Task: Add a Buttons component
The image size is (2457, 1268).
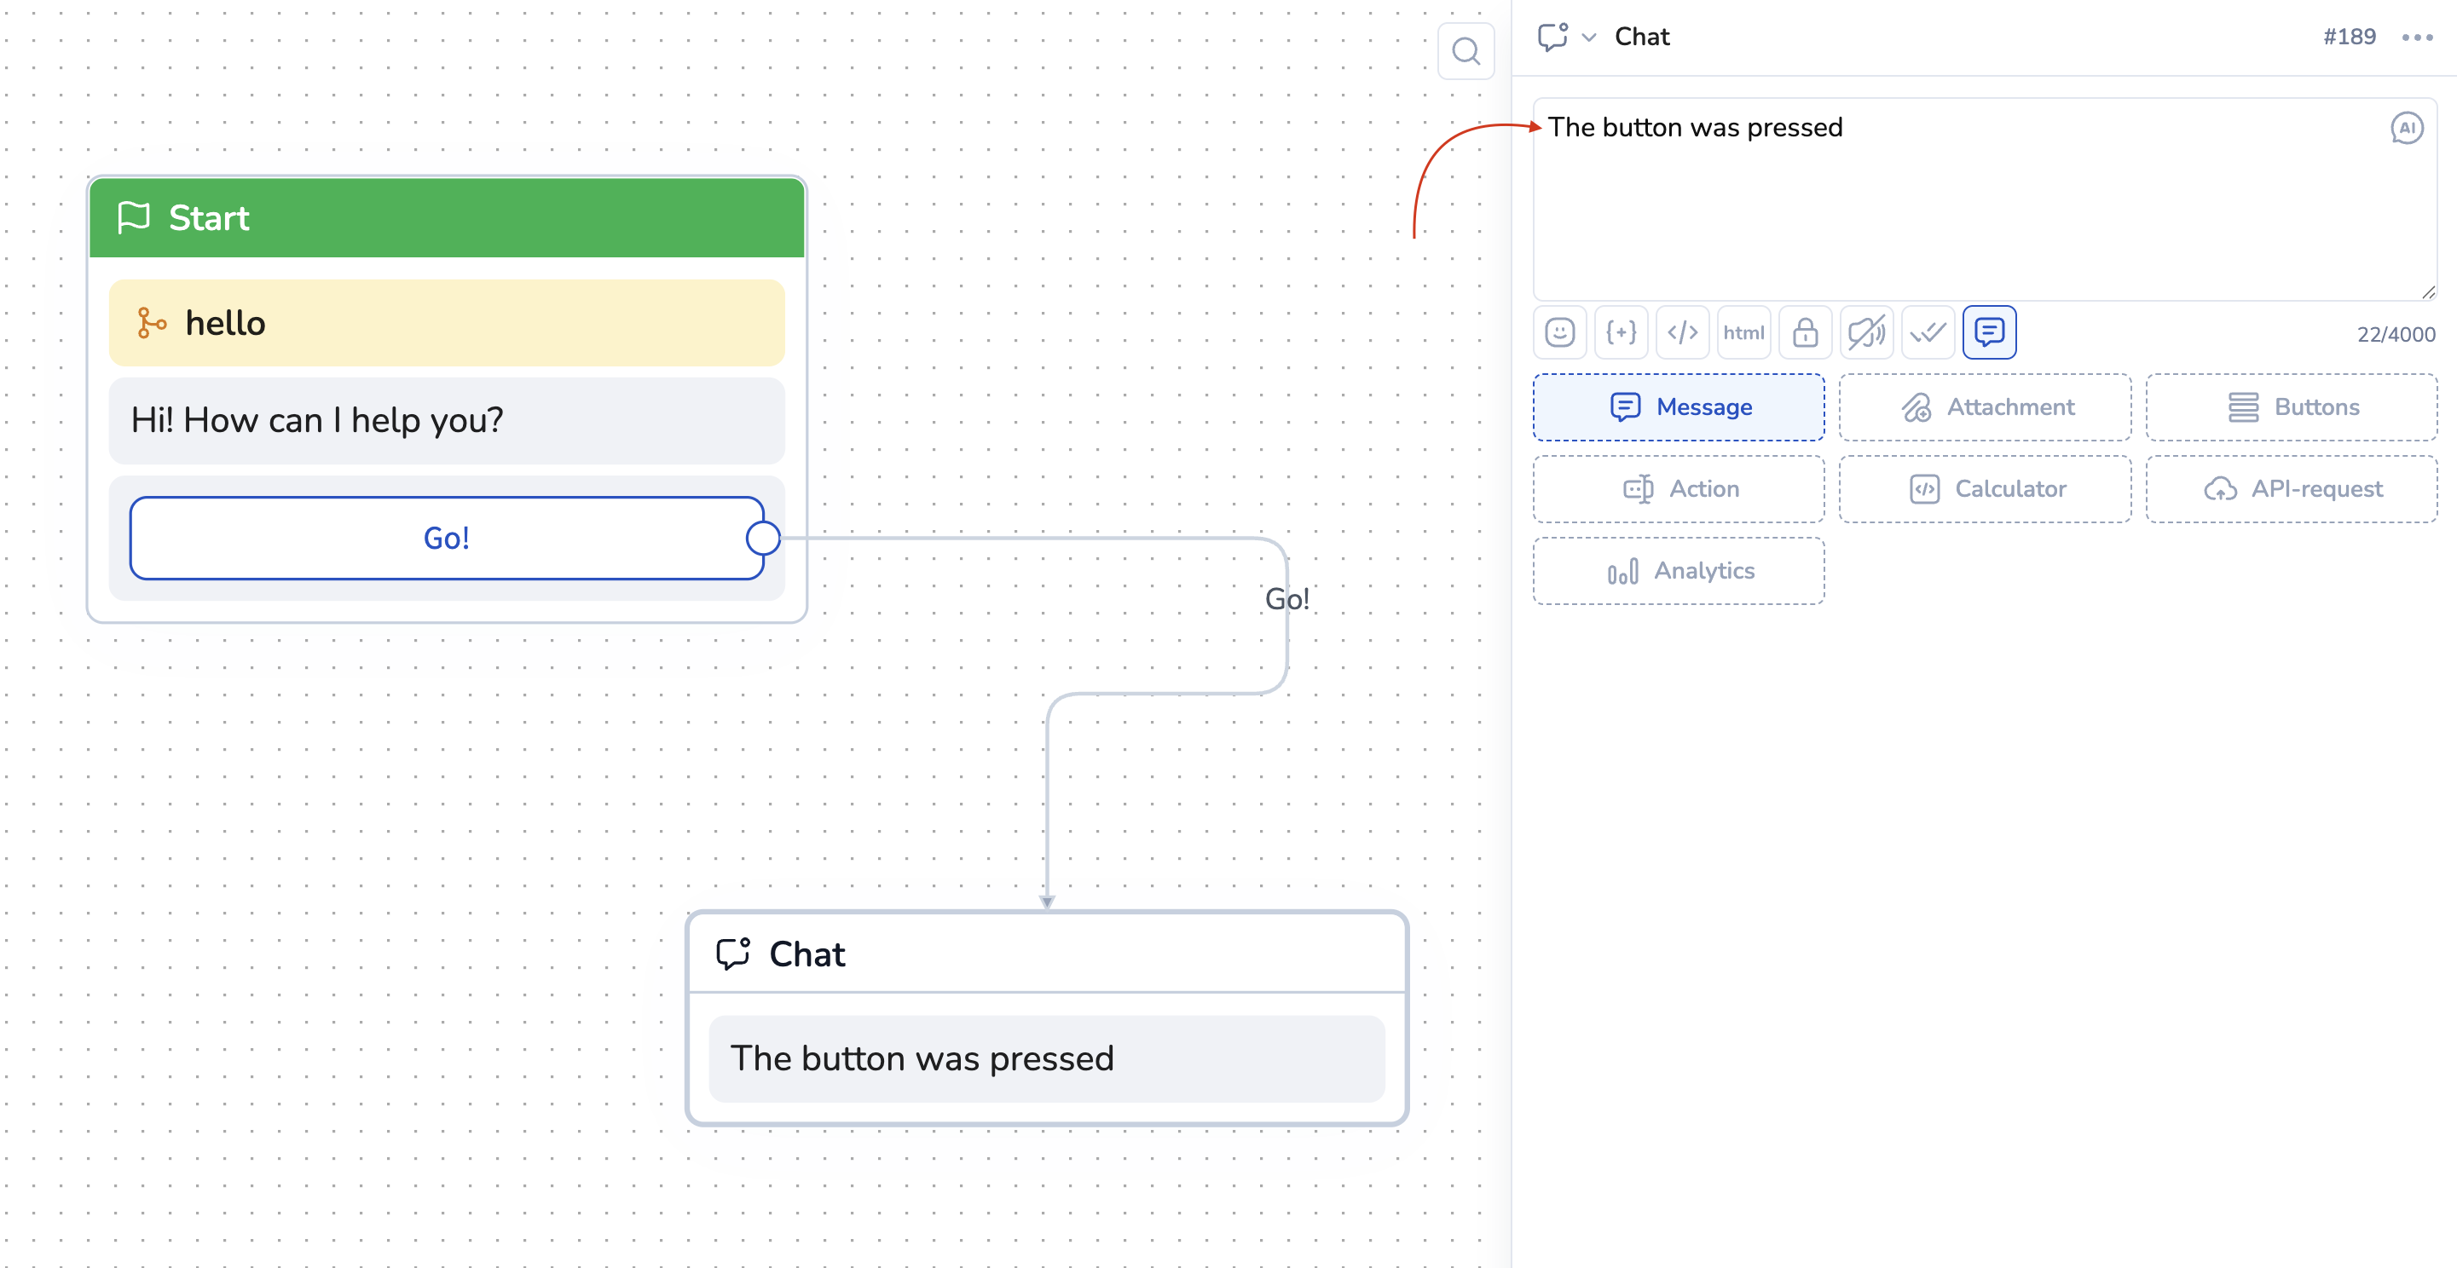Action: (2291, 407)
